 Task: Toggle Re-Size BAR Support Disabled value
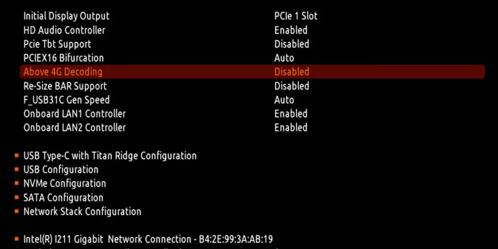click(292, 86)
